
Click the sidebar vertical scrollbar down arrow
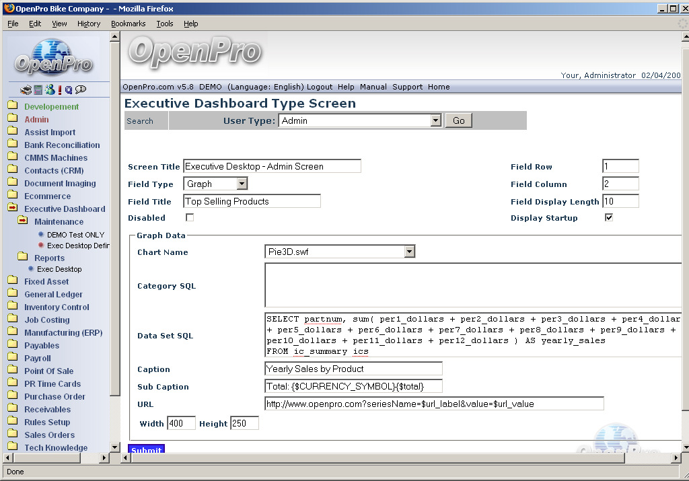point(114,447)
